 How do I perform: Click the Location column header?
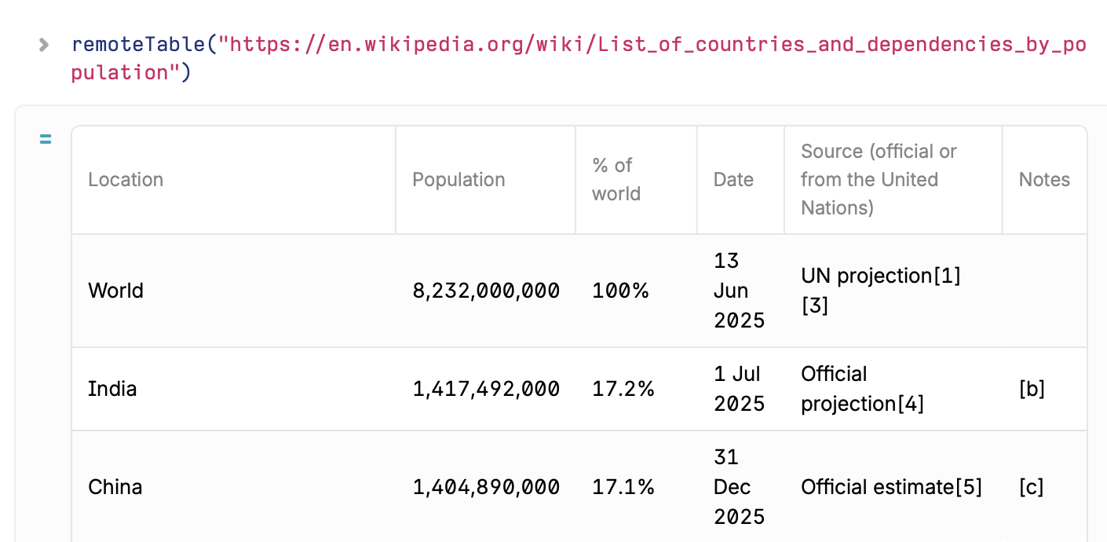tap(126, 179)
